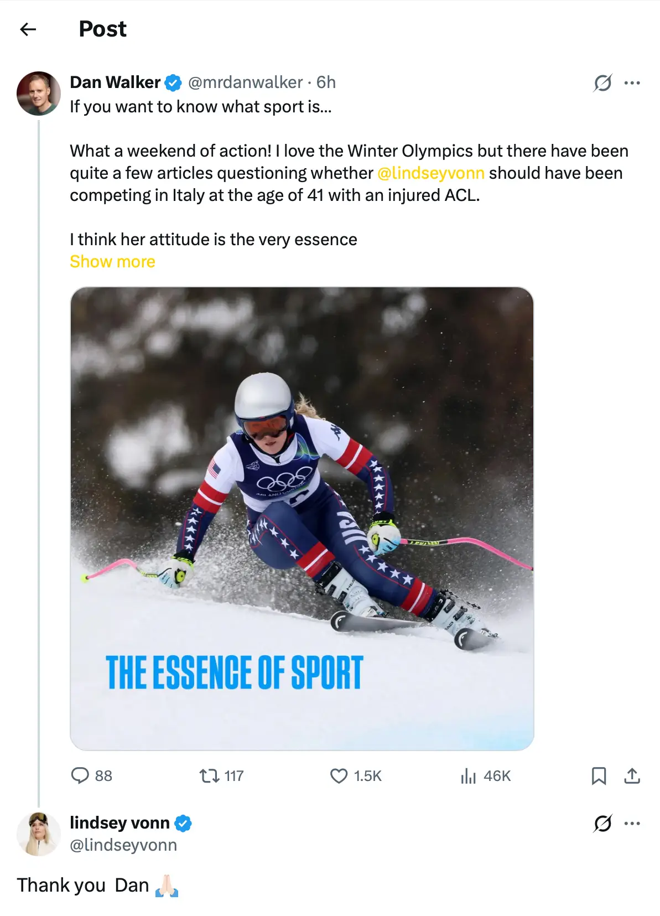This screenshot has height=916, width=660.
Task: Open the more options menu on Dan's post
Action: (x=633, y=83)
